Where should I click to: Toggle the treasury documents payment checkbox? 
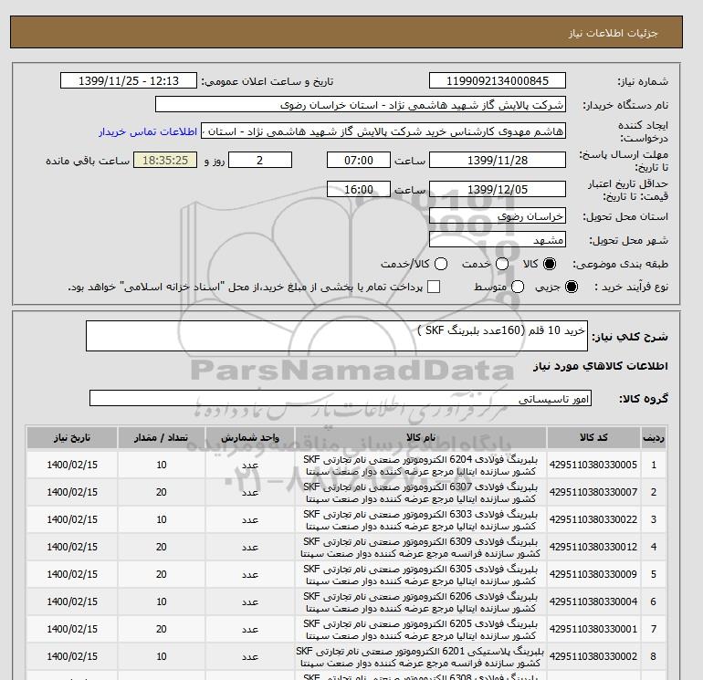point(434,287)
